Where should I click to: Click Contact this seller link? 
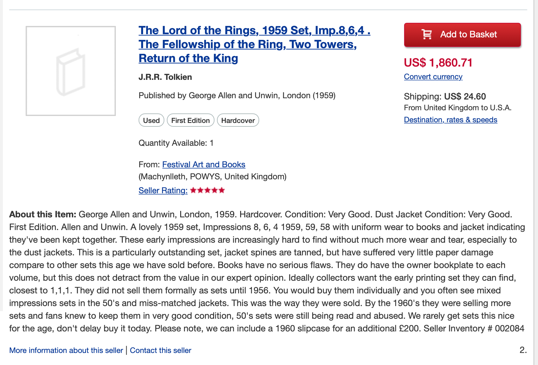(161, 350)
